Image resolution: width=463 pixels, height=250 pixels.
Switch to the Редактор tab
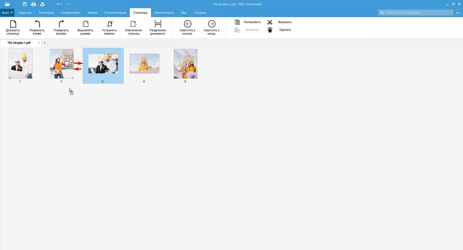[x=25, y=13]
